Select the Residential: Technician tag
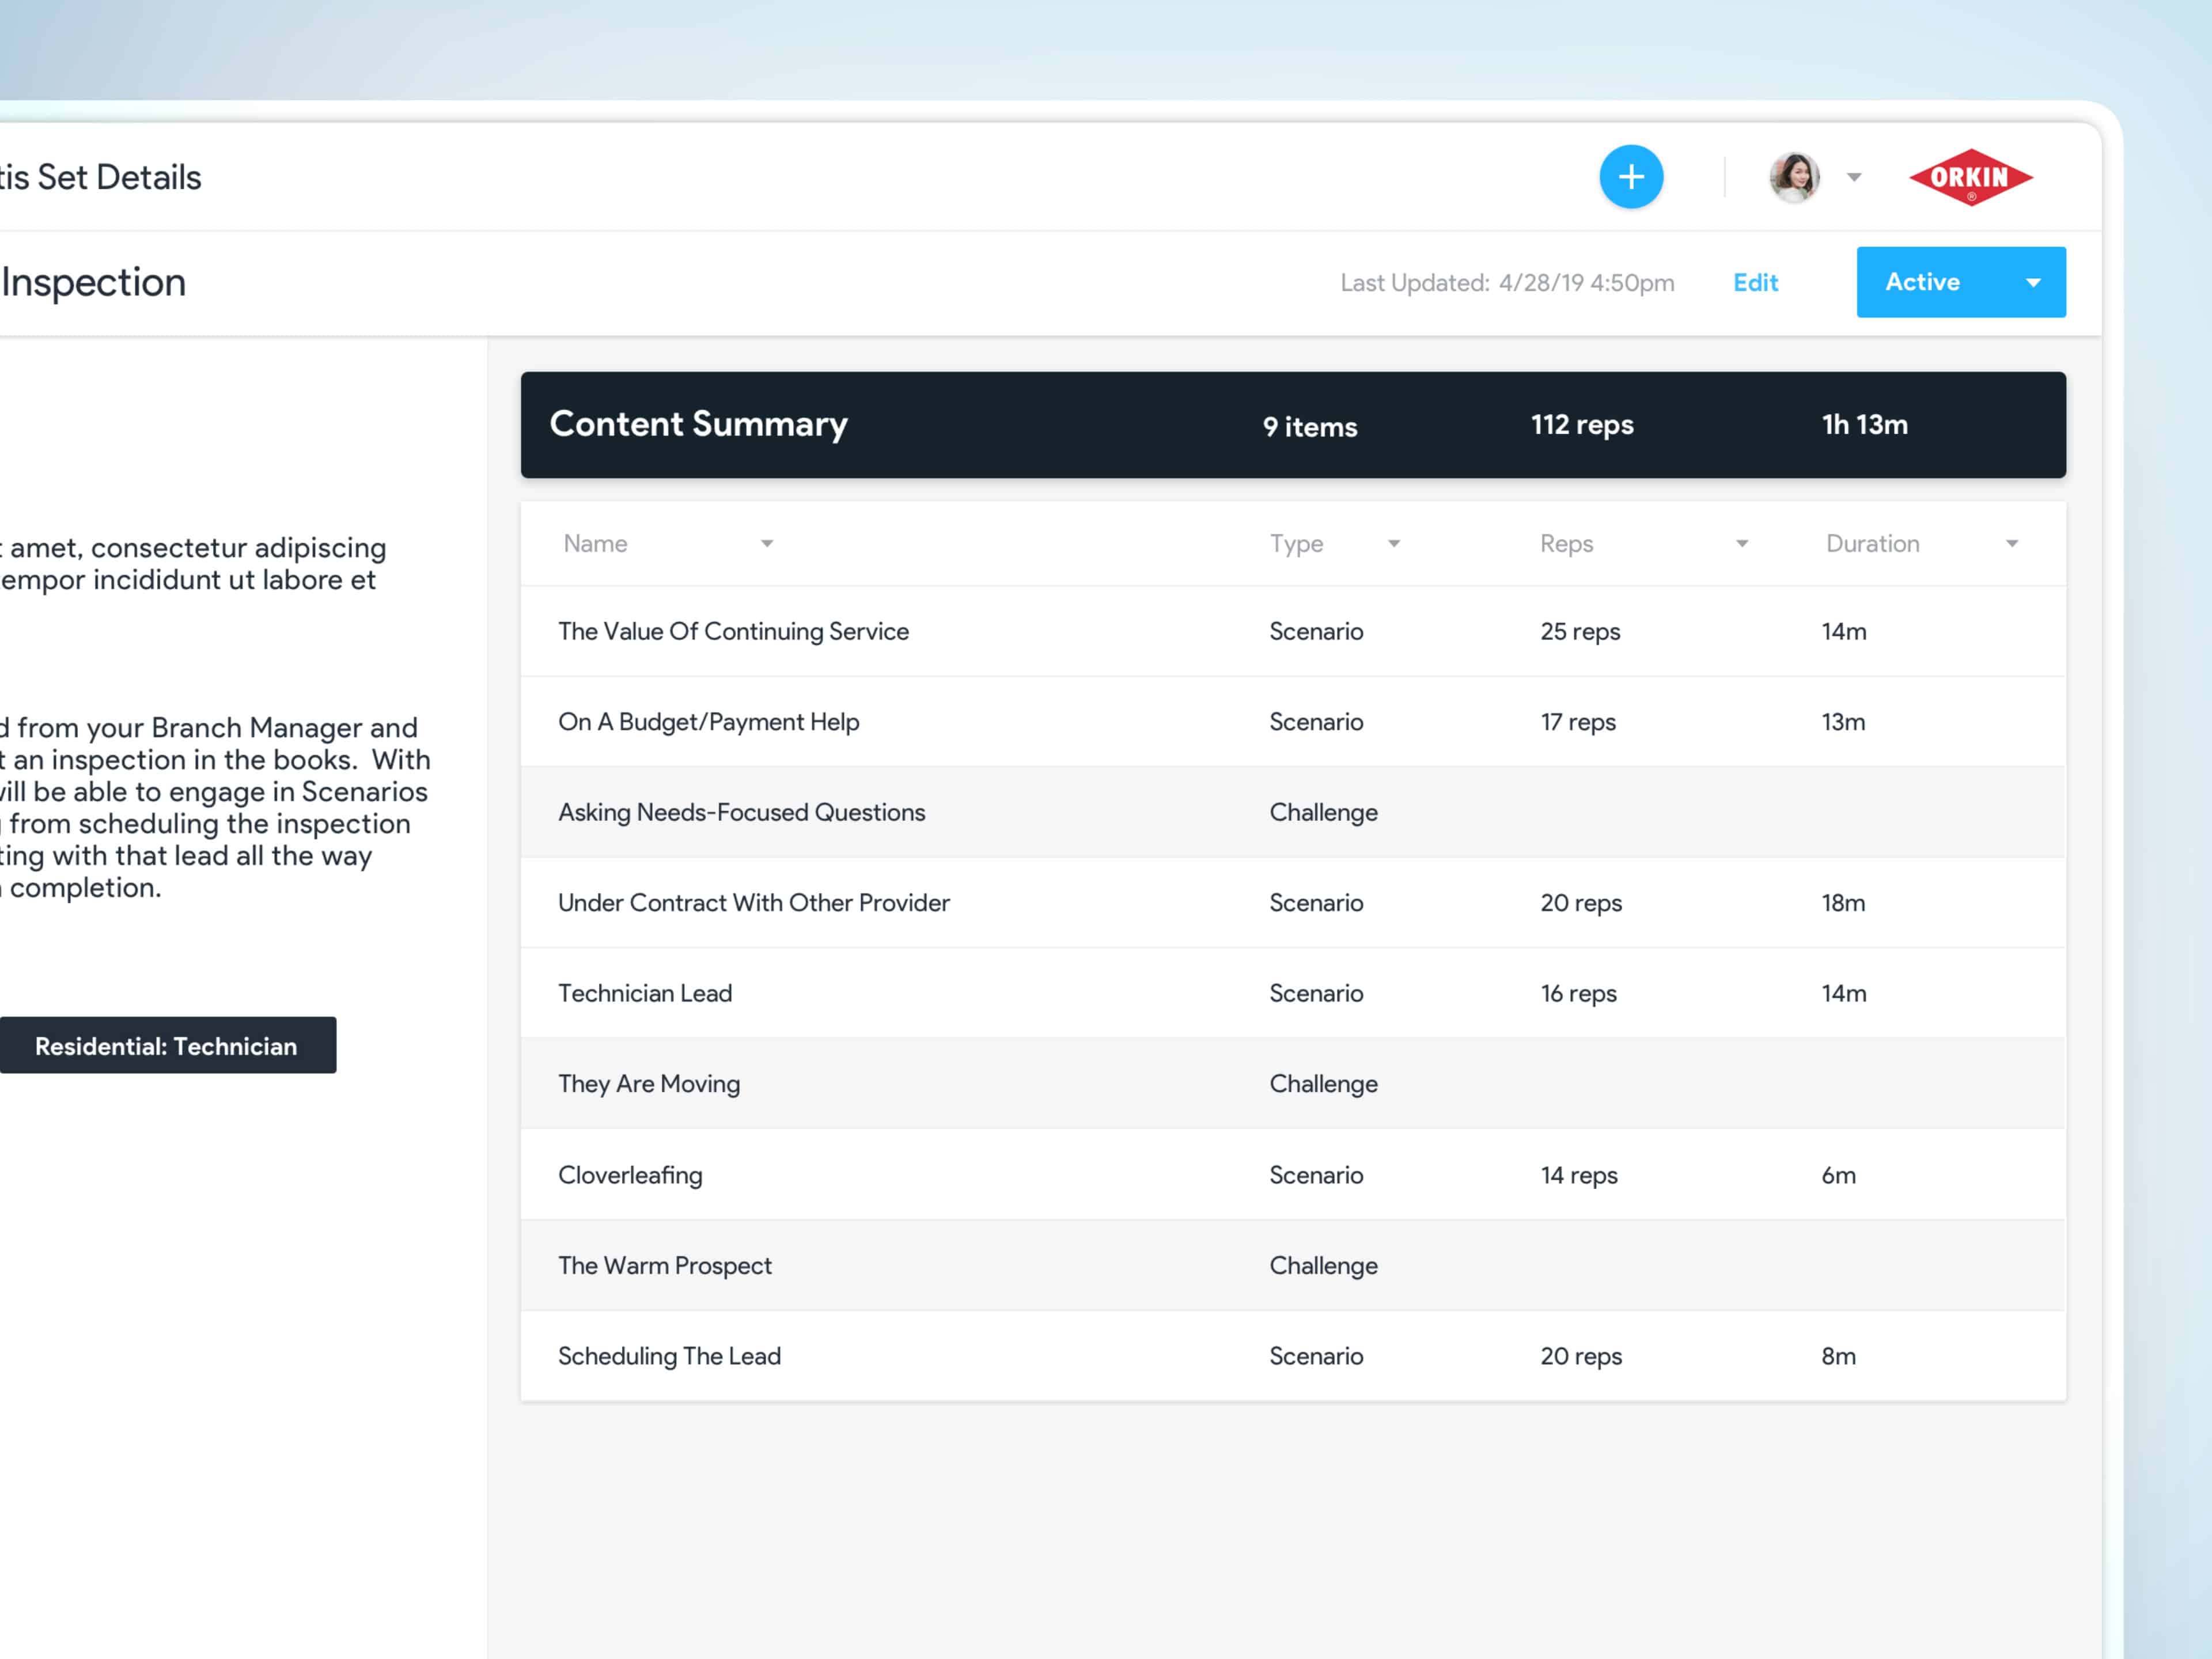 tap(166, 1046)
